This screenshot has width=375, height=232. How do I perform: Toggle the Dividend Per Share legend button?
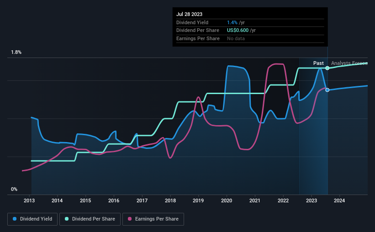pyautogui.click(x=90, y=219)
